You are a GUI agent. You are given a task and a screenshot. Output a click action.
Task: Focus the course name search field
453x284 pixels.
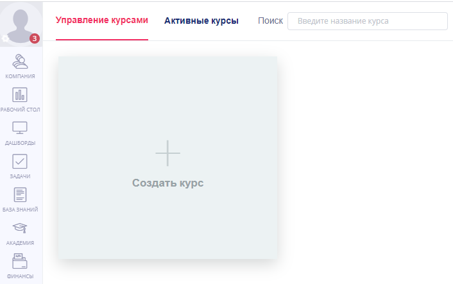click(368, 21)
